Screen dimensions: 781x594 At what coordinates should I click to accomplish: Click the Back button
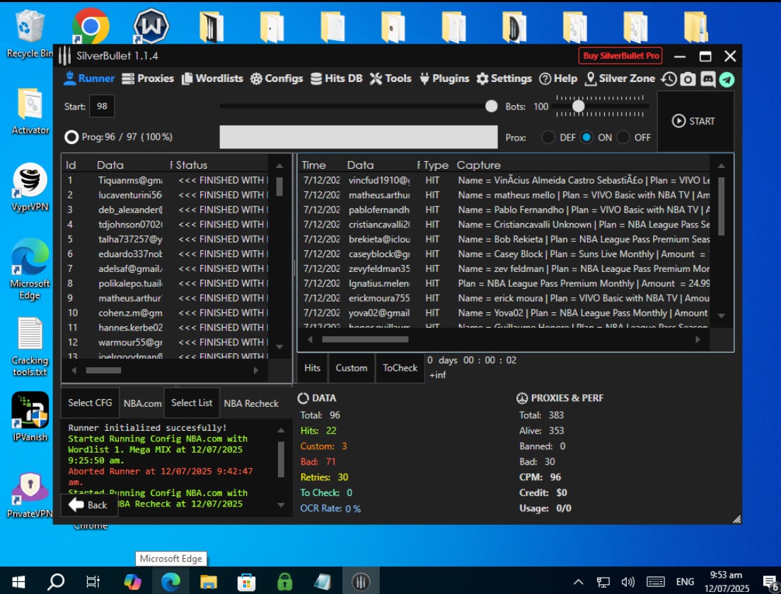pyautogui.click(x=88, y=505)
